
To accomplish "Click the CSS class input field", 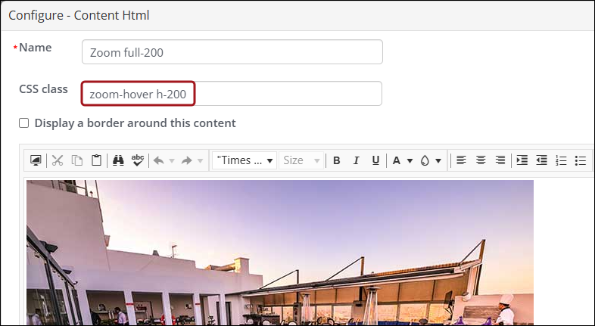I will pos(232,94).
